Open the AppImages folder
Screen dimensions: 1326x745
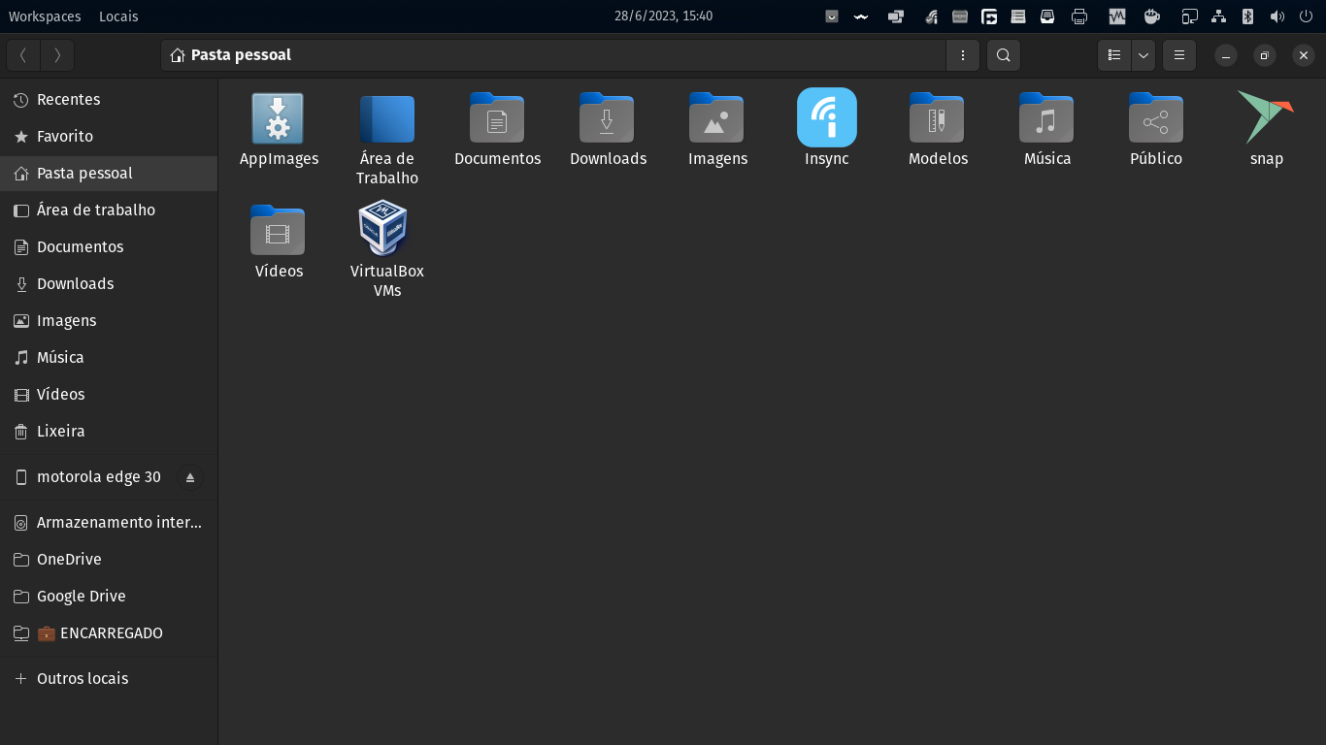click(278, 118)
